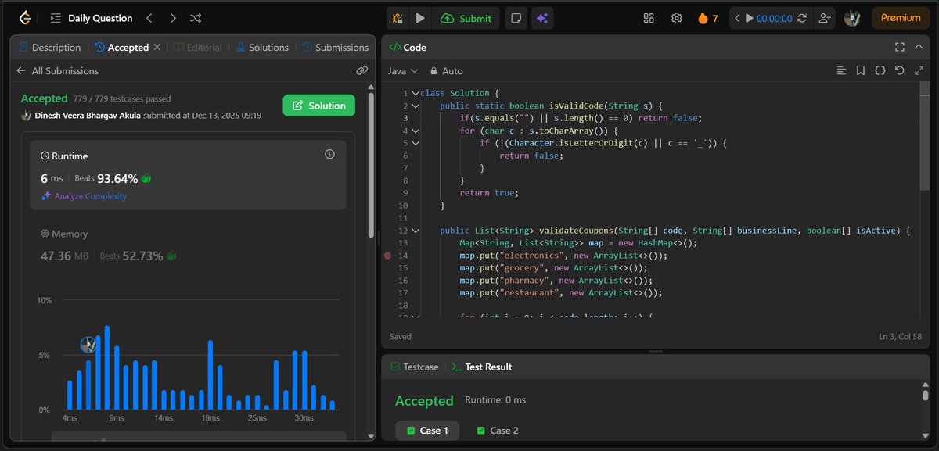939x451 pixels.
Task: Open the settings gear icon
Action: coord(677,18)
